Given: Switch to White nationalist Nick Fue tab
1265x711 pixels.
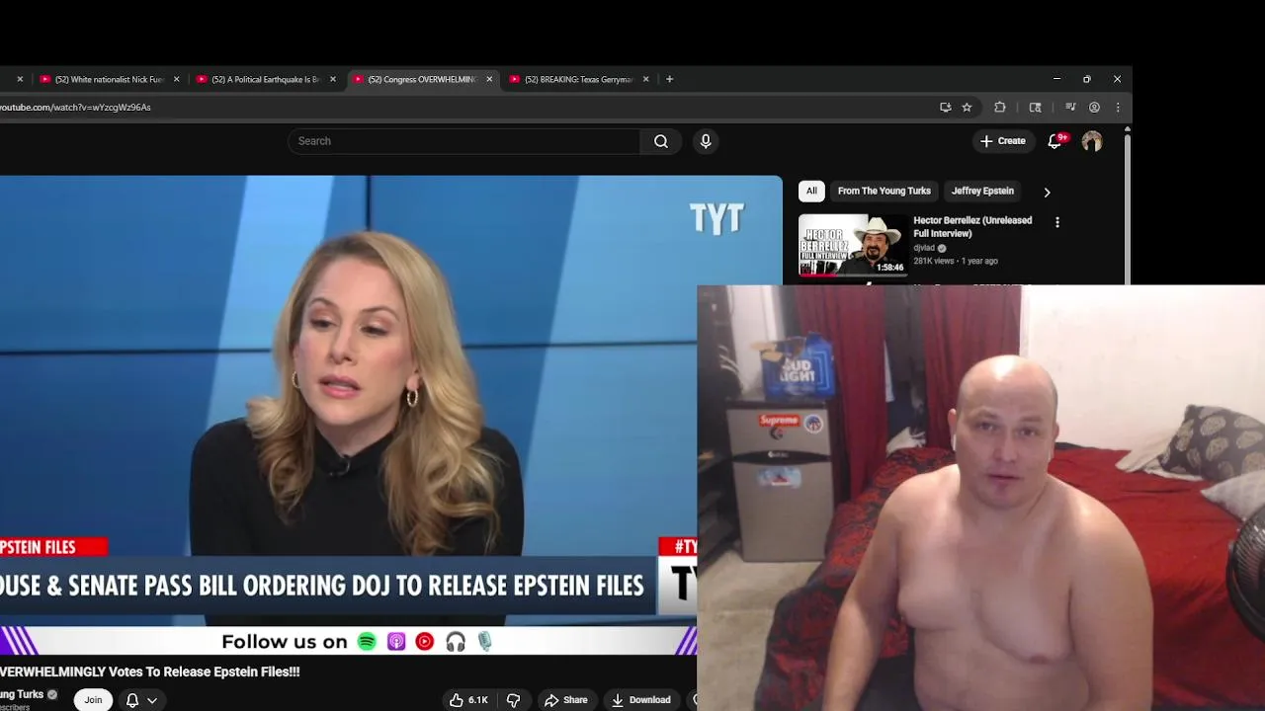Looking at the screenshot, I should click(x=108, y=79).
